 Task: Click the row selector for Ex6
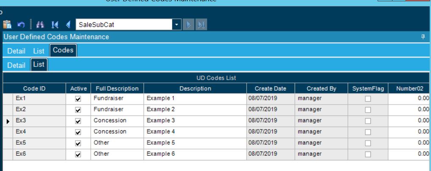[x=8, y=154]
